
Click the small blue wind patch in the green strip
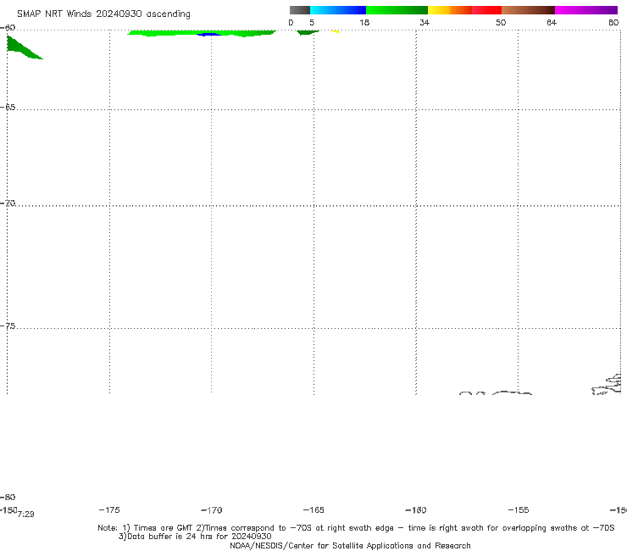[209, 35]
